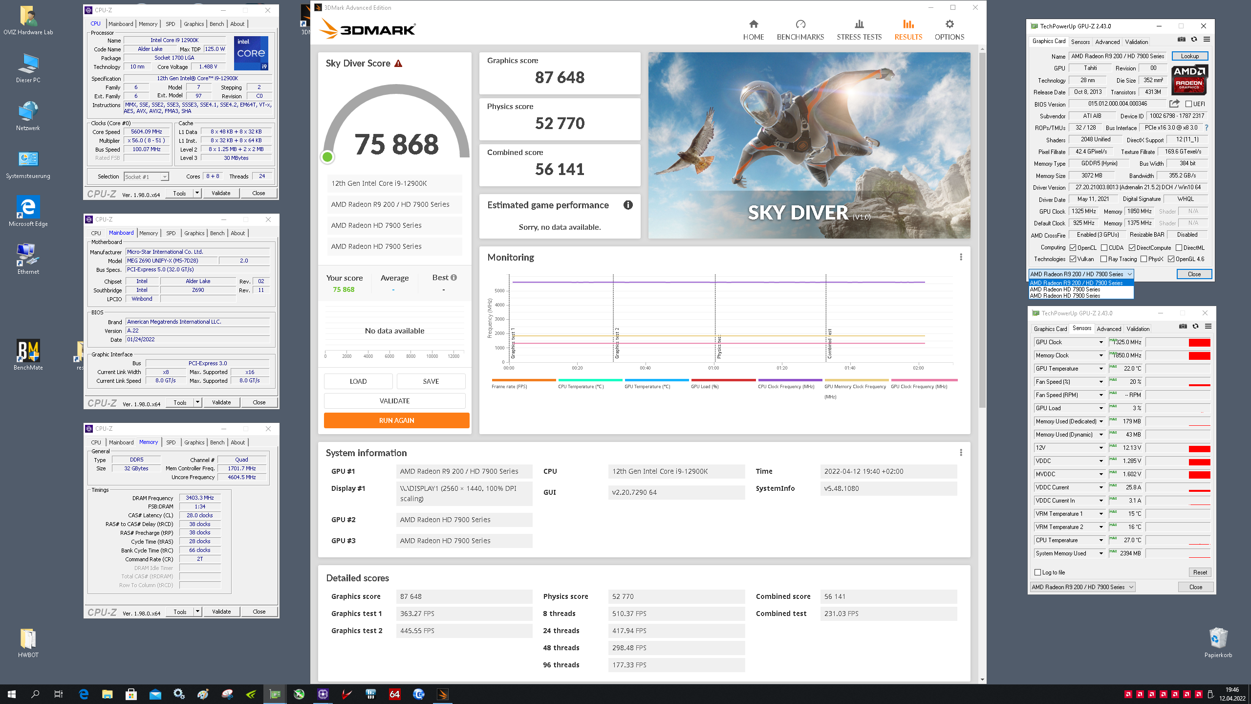This screenshot has width=1251, height=704.
Task: Toggle the OpenCL checkbox in GPU-Z
Action: click(x=1073, y=248)
